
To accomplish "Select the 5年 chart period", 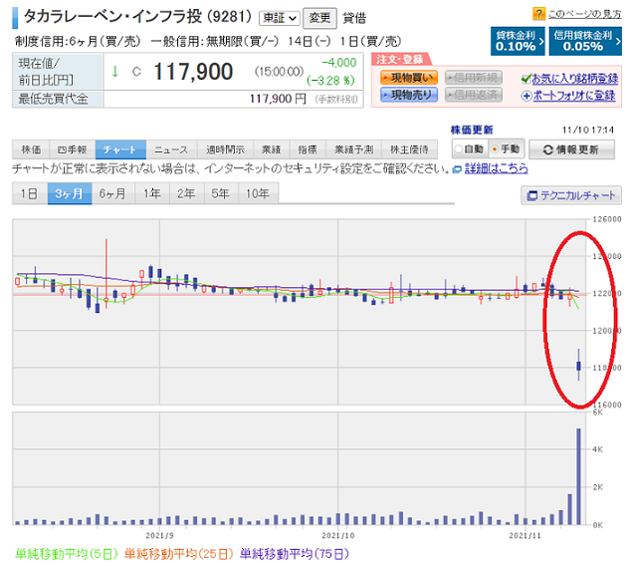I will point(221,193).
